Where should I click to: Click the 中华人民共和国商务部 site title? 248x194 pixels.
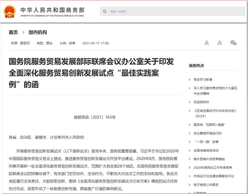(x=52, y=10)
